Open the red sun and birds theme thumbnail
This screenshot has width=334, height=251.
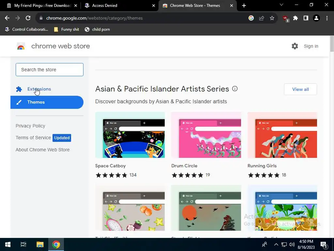click(206, 208)
